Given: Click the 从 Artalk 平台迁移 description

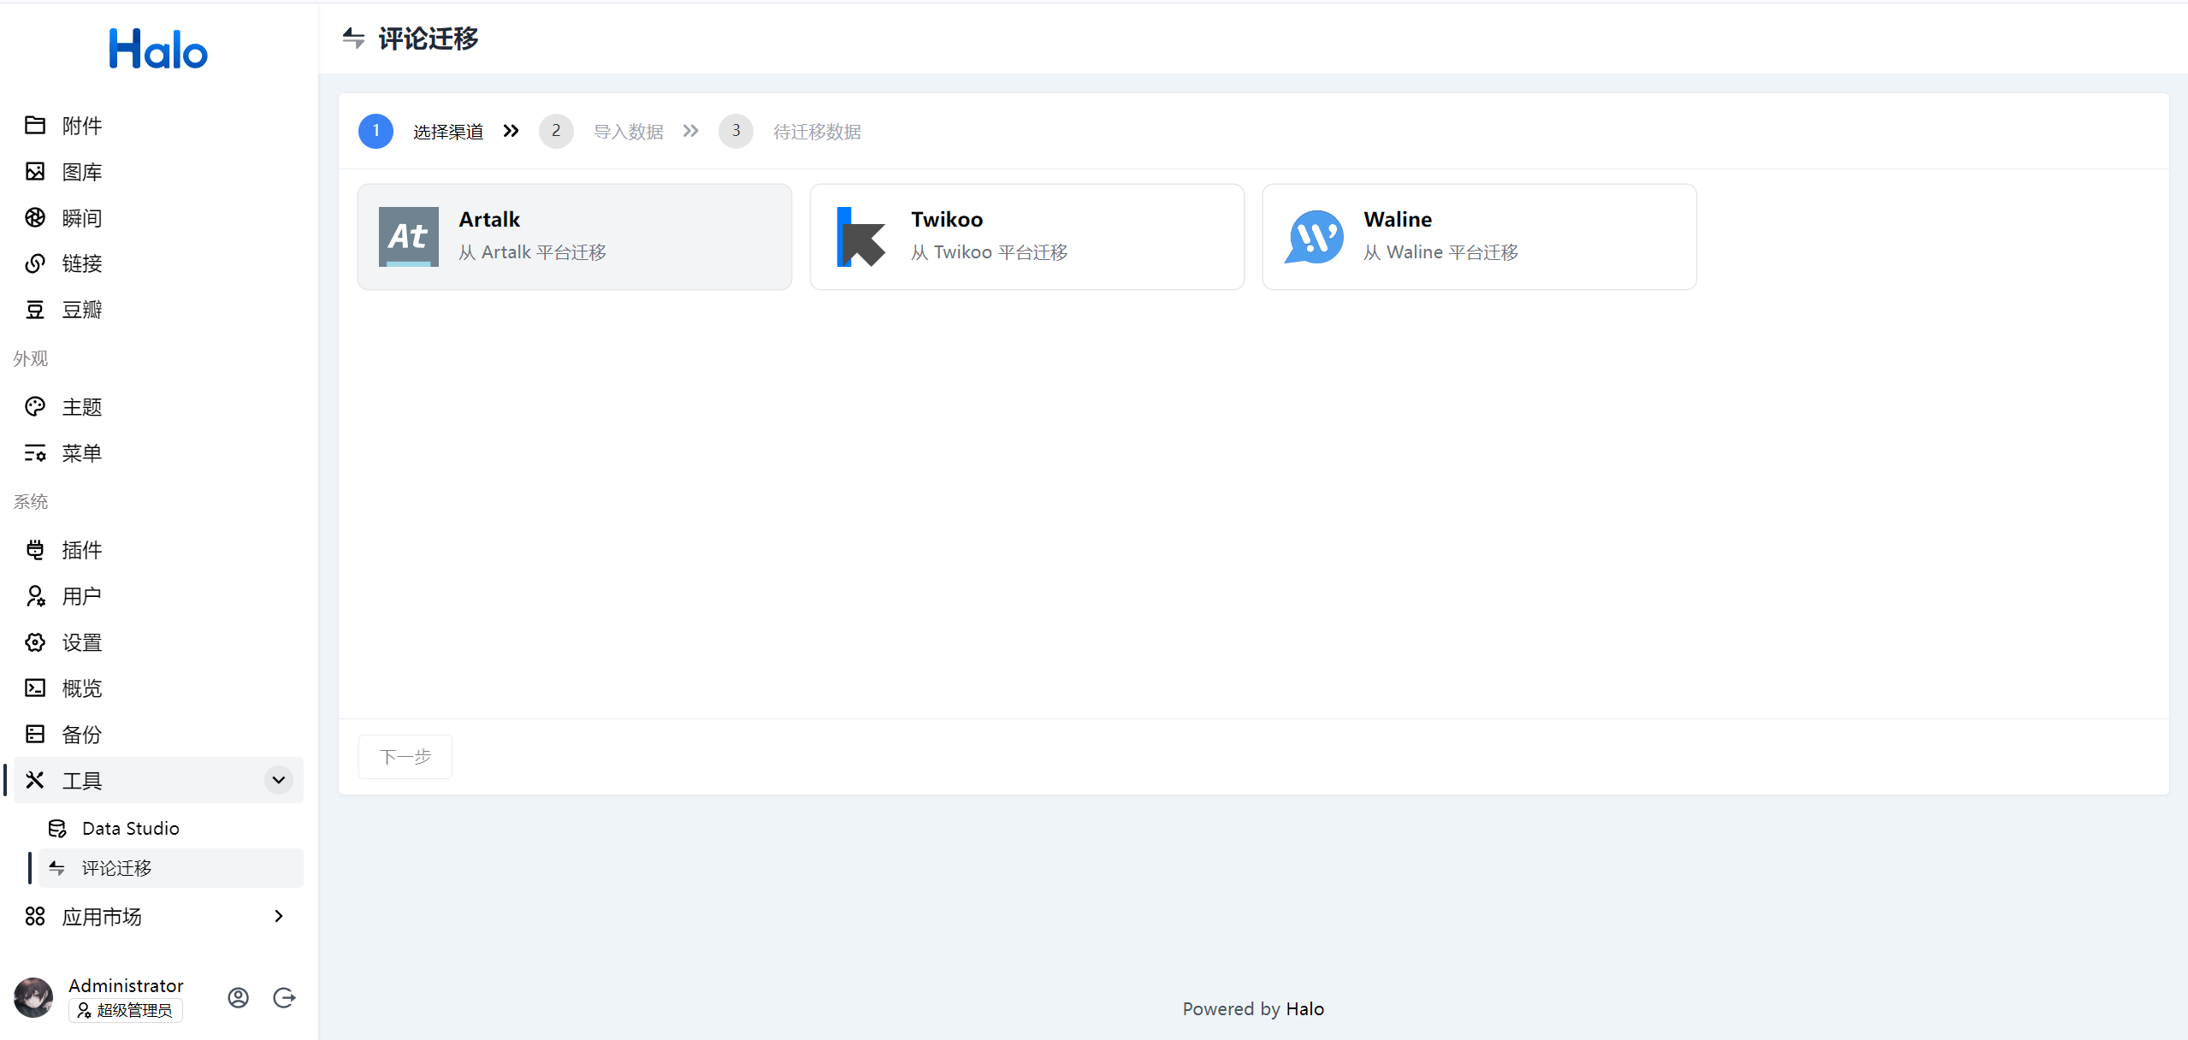Looking at the screenshot, I should click(x=532, y=252).
